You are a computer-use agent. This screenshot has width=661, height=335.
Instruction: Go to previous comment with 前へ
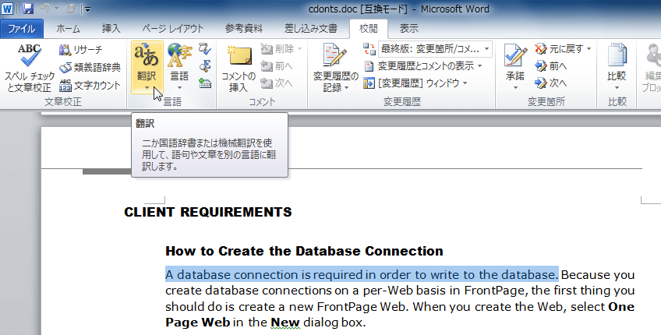click(277, 66)
